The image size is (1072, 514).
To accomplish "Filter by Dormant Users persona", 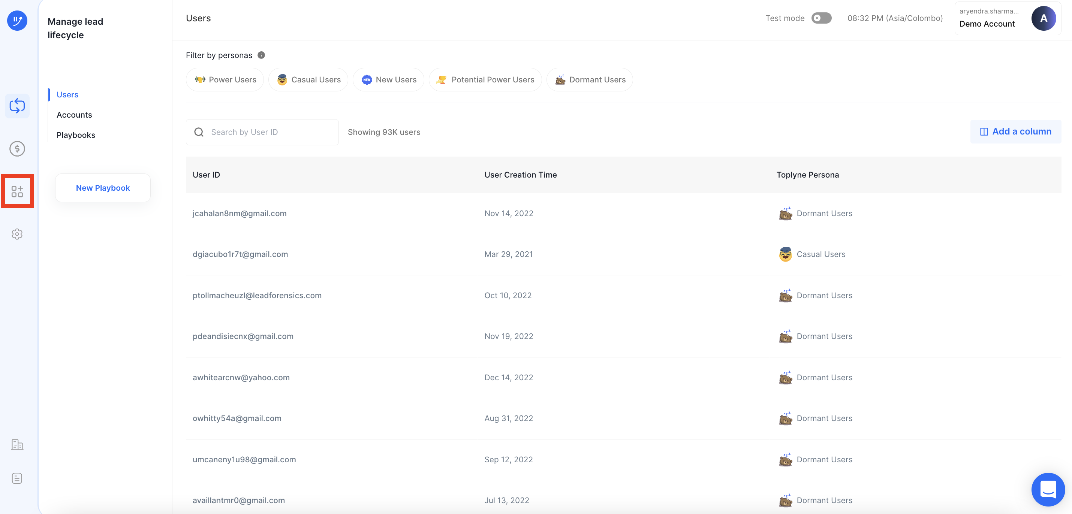I will 589,80.
